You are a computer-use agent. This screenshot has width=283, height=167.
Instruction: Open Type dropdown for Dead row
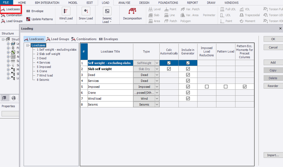click(x=157, y=75)
